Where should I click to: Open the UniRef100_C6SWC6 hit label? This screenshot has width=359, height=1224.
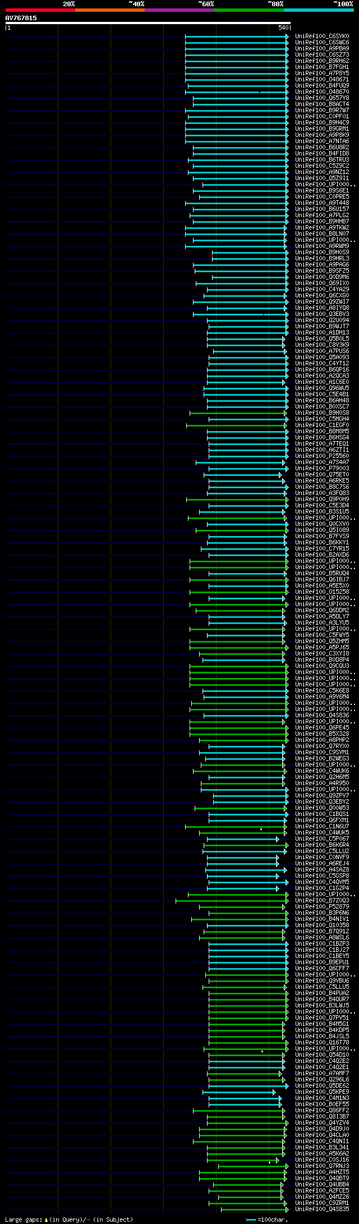(322, 42)
